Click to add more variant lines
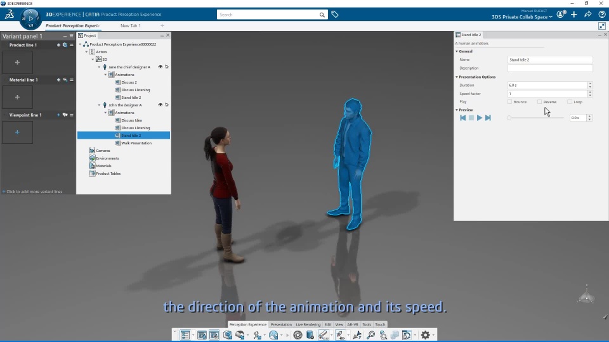 pos(32,191)
